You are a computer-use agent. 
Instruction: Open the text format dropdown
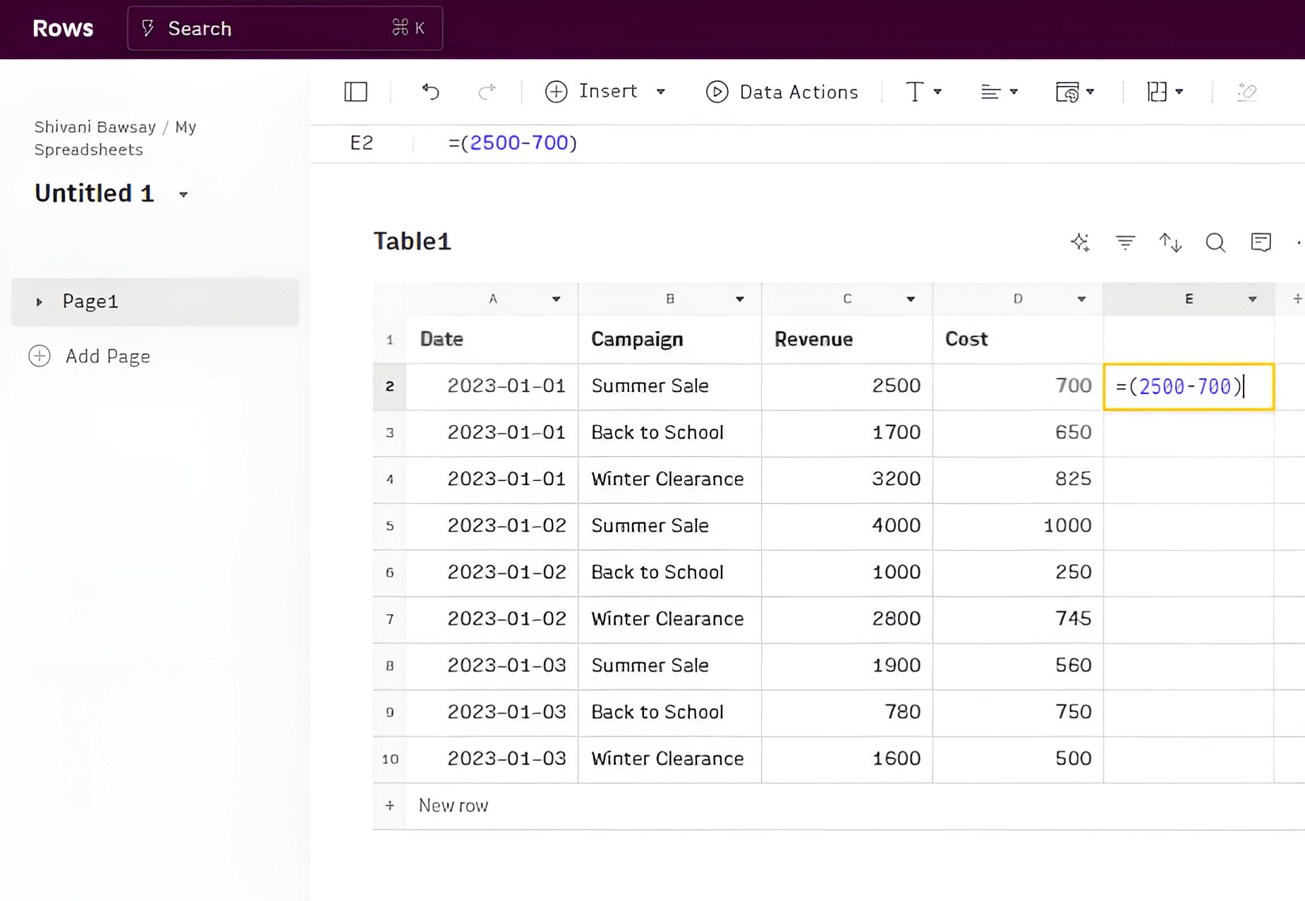coord(923,92)
